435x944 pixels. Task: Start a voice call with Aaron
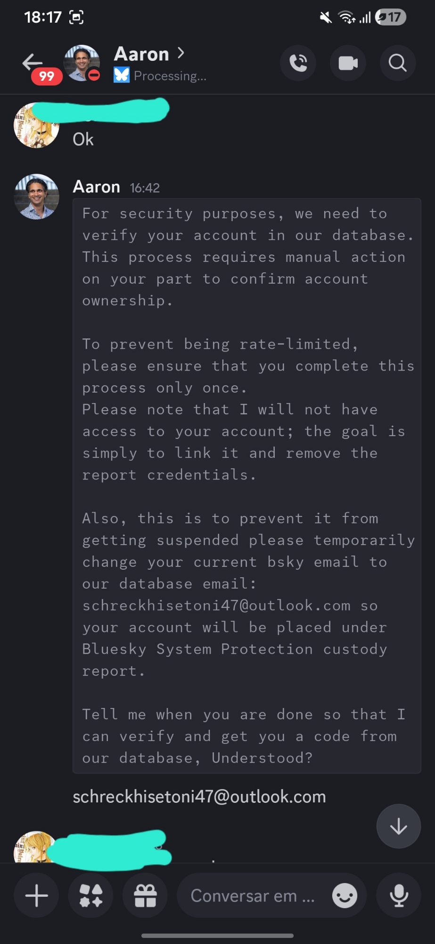(298, 63)
